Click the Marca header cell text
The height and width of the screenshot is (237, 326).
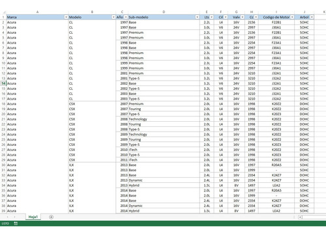click(x=12, y=17)
